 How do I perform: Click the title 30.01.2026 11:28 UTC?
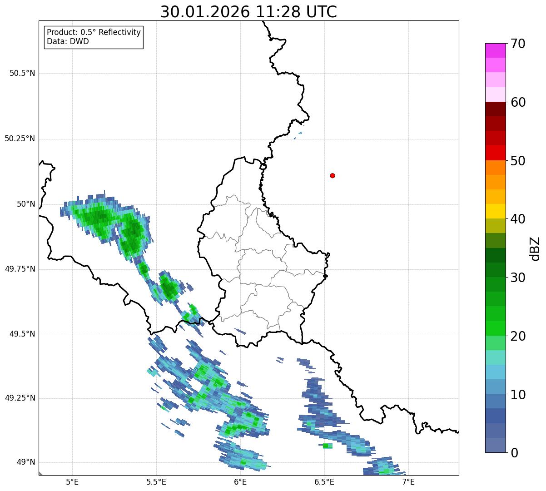coord(248,12)
